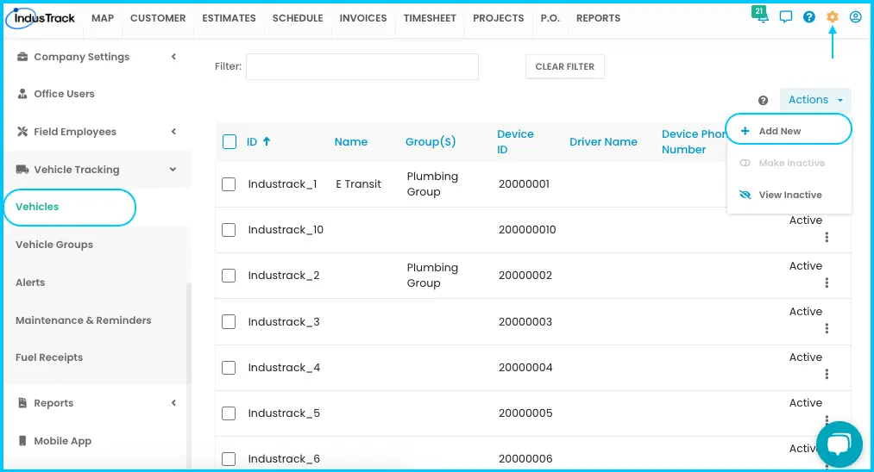Check the Industrack_3 row checkbox
The width and height of the screenshot is (874, 472).
(229, 322)
